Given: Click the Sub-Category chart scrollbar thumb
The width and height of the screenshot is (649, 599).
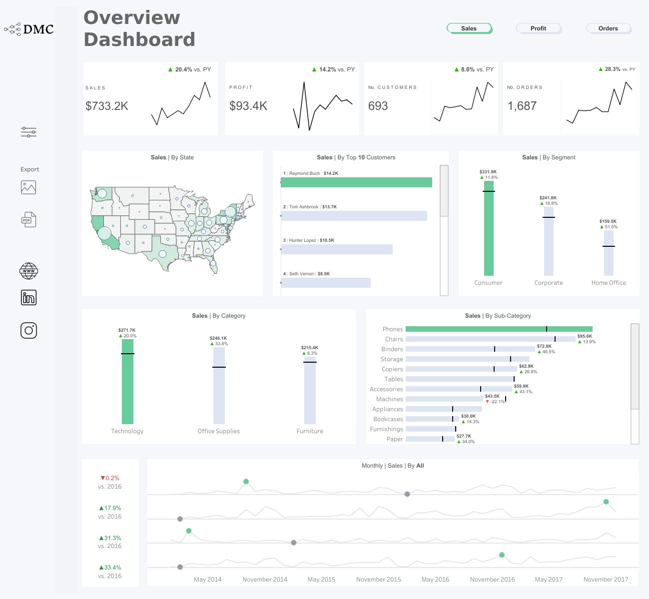Looking at the screenshot, I should click(x=635, y=366).
